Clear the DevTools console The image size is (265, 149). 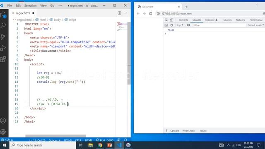coord(172,25)
